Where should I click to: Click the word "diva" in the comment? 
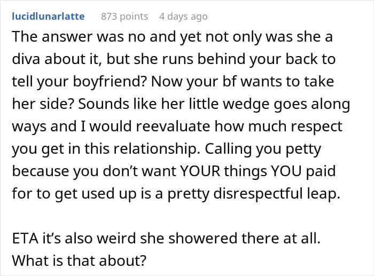coord(25,60)
